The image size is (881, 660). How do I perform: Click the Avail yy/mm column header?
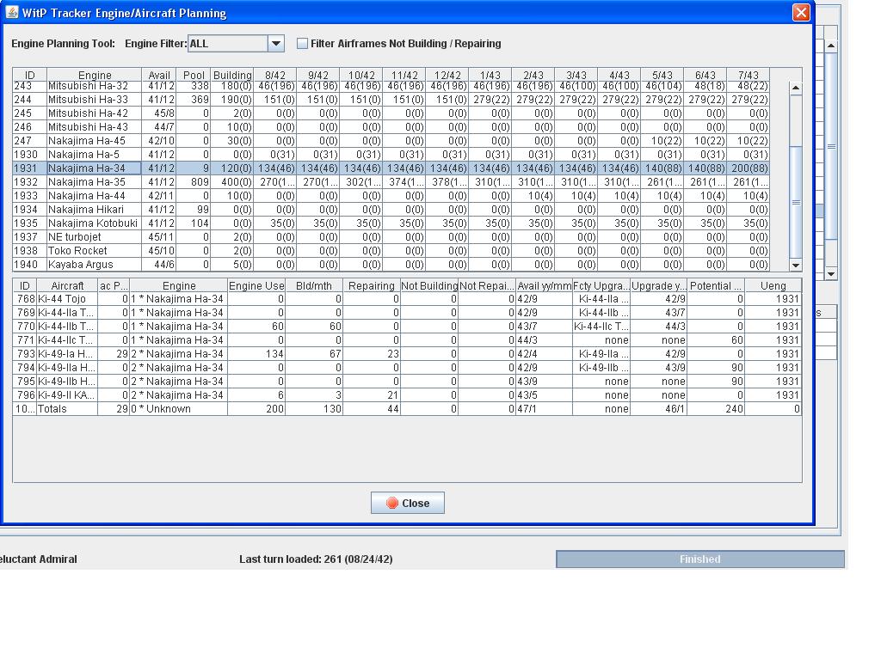click(544, 285)
